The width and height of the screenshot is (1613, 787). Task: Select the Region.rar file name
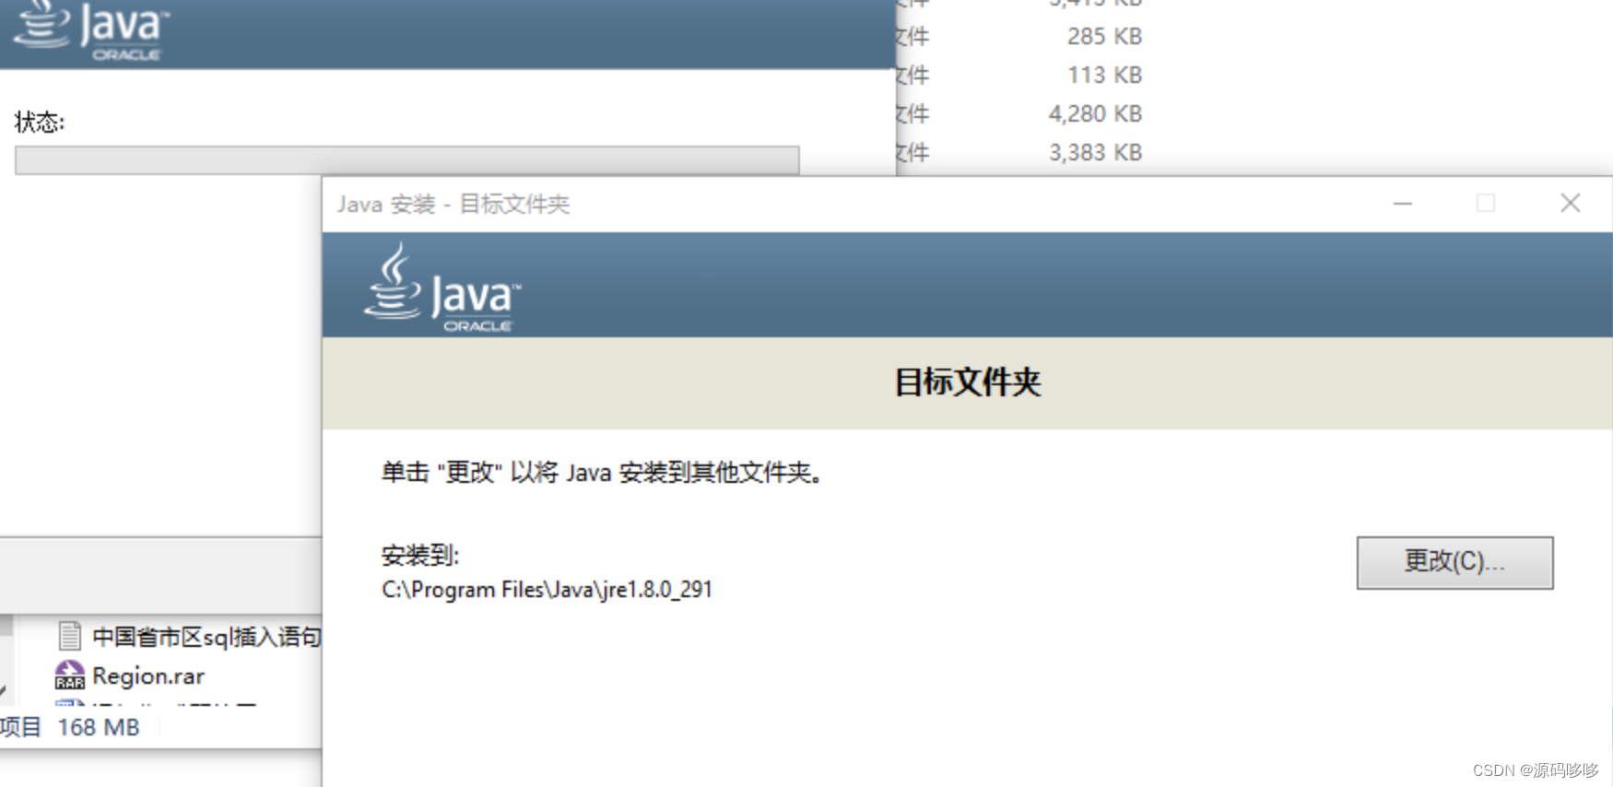tap(148, 675)
